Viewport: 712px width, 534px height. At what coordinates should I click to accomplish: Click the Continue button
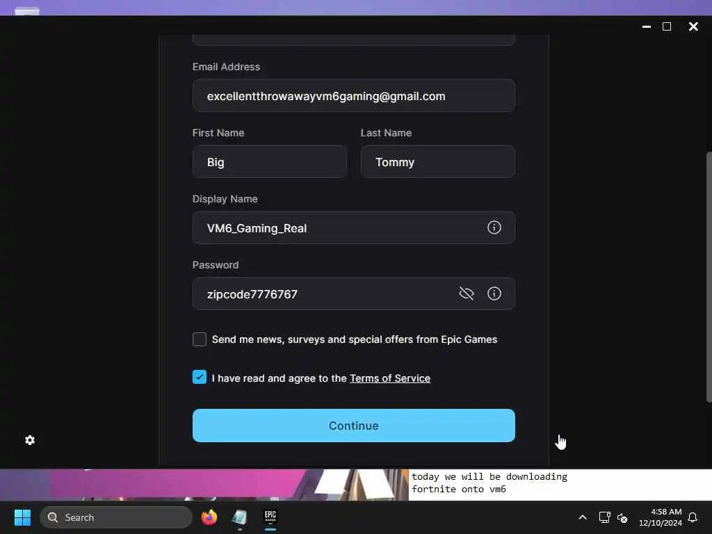(x=354, y=426)
